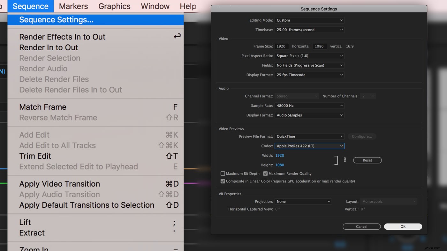Image resolution: width=447 pixels, height=251 pixels.
Task: Edit the horizontal Frame Size value
Action: point(281,46)
